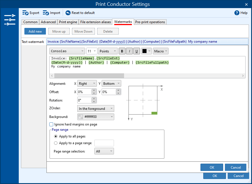Close the Print Conductor Settings window

246,4
